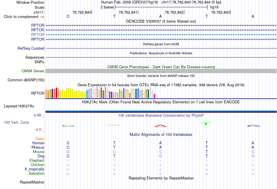
Task: Open the OMIM Genes track label
Action: click(33, 71)
